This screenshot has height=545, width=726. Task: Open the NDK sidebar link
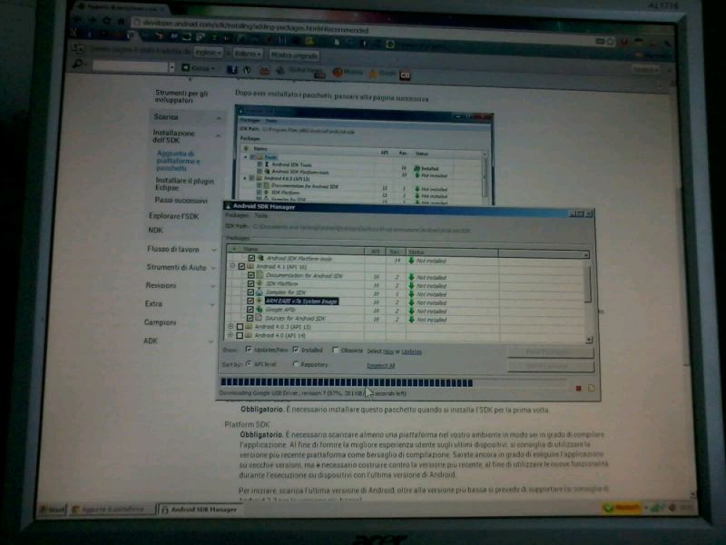pos(155,231)
